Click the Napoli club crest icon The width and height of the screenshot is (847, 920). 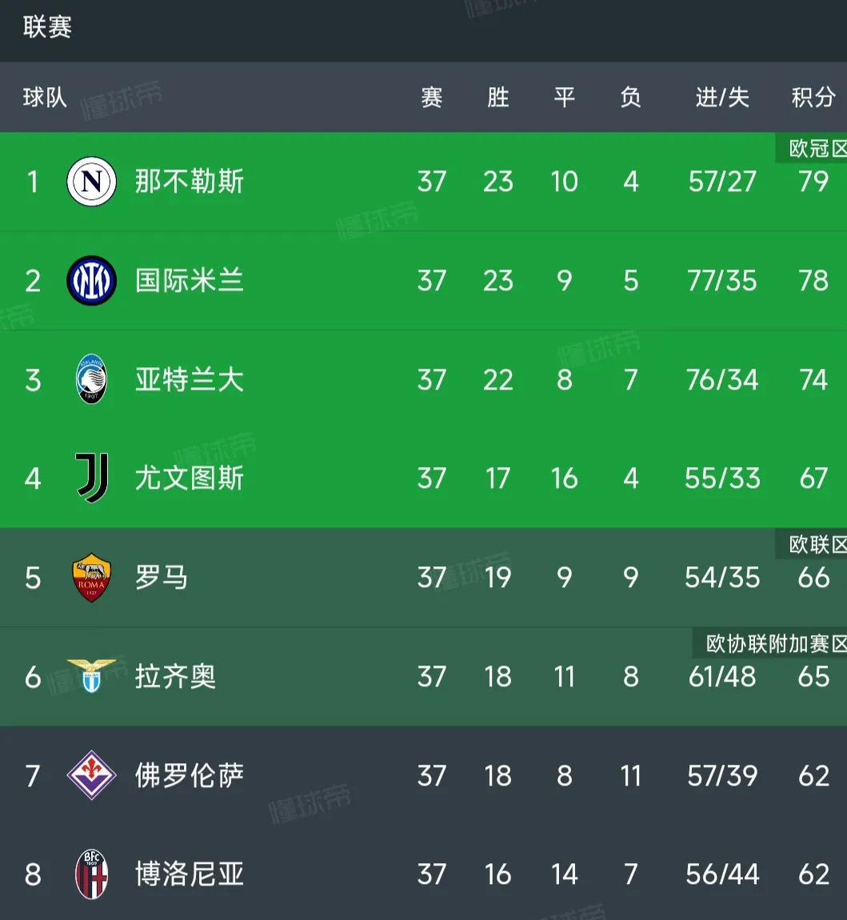pyautogui.click(x=91, y=181)
